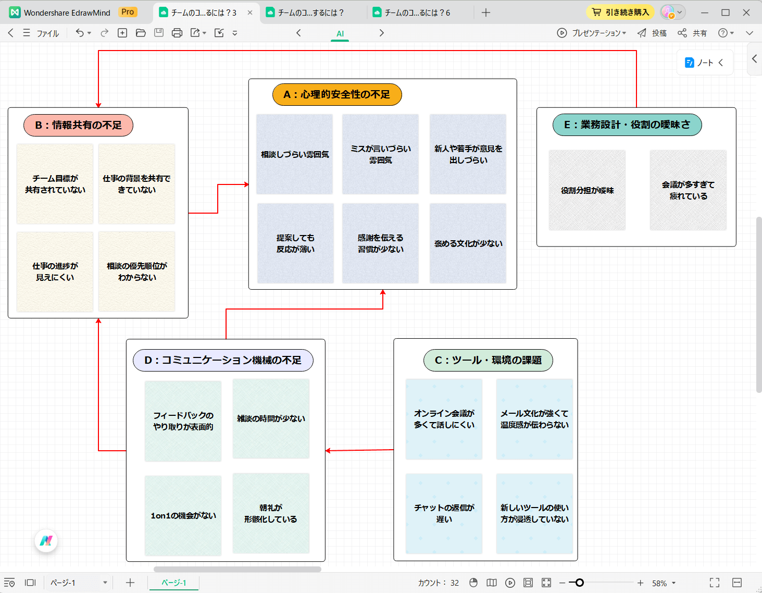Viewport: 762px width, 593px height.
Task: Click the zoom slider handle
Action: tap(580, 583)
